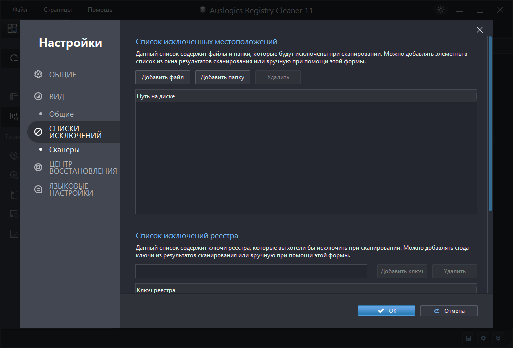Select the ВИД section icon
The height and width of the screenshot is (348, 513).
38,97
